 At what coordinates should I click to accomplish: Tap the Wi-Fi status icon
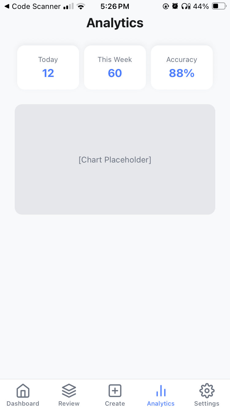(81, 6)
